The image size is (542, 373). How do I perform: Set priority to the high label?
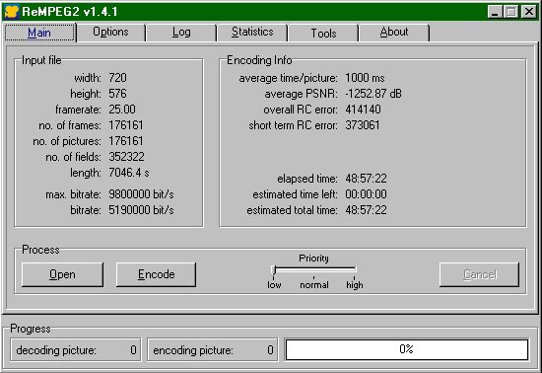[x=355, y=285]
